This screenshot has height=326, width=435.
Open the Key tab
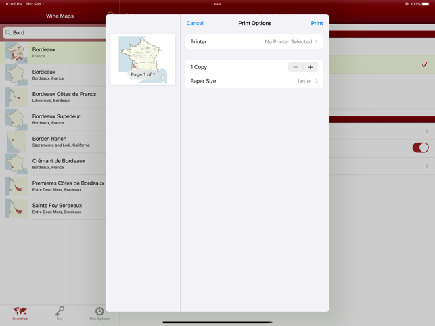click(60, 312)
